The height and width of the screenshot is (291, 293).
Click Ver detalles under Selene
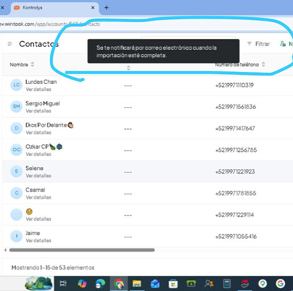pyautogui.click(x=38, y=176)
